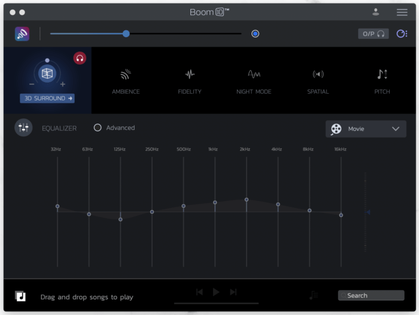Skip to the next track
The image size is (419, 315).
[233, 292]
